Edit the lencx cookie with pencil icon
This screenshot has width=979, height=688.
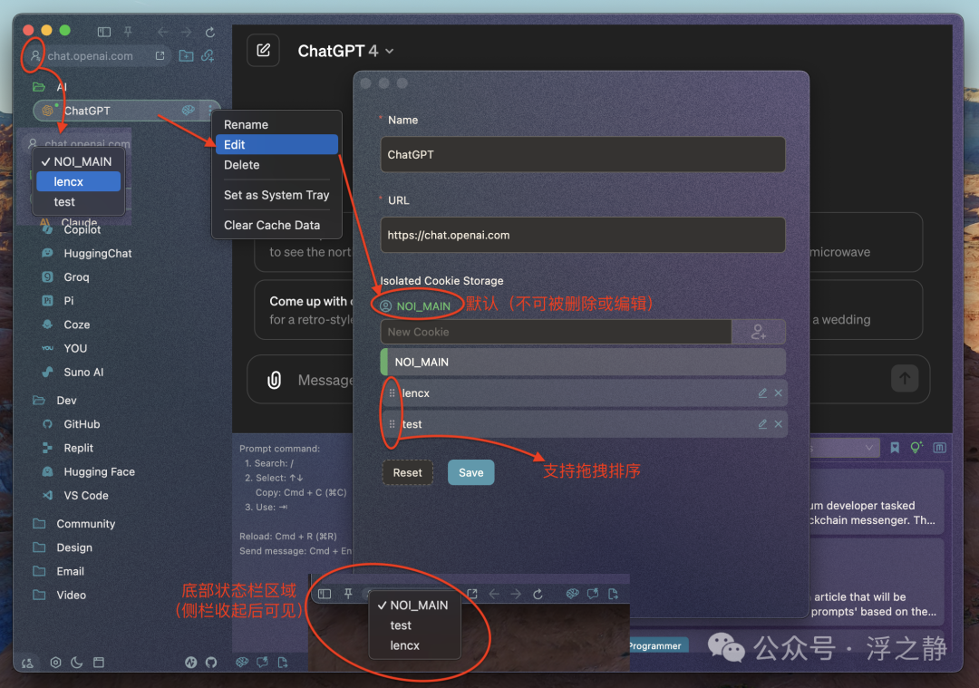[762, 392]
